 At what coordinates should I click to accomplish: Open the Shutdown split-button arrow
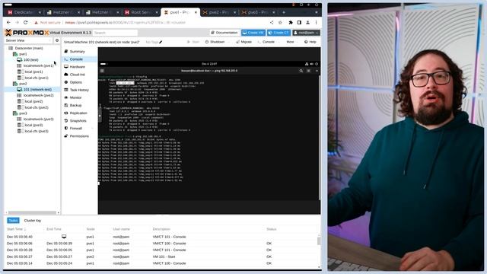(x=228, y=42)
